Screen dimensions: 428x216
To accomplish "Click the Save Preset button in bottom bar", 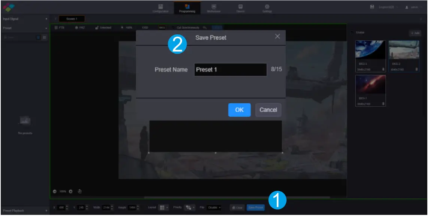I will click(255, 207).
